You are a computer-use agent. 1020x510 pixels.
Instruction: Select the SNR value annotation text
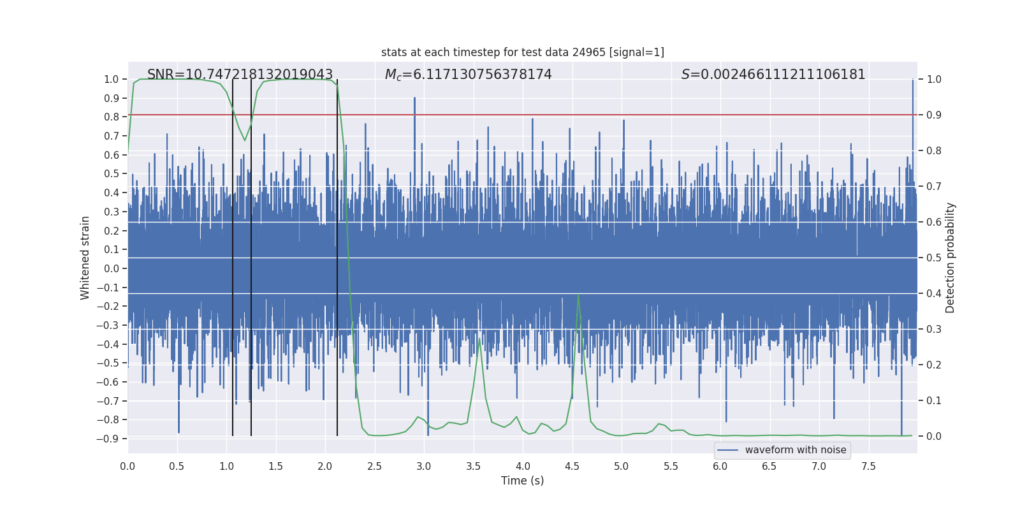pyautogui.click(x=240, y=75)
